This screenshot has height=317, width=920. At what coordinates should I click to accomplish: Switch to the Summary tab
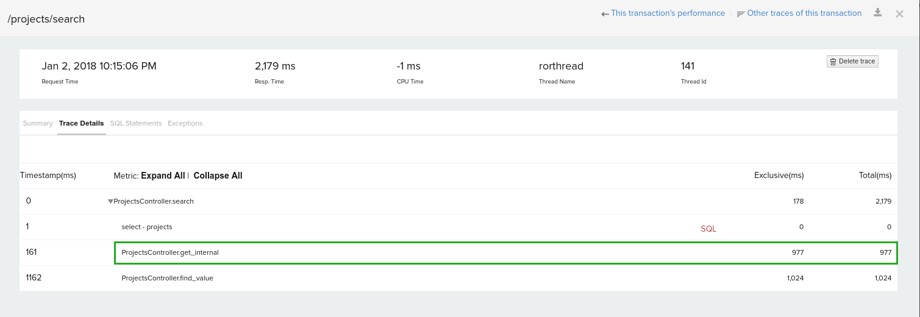click(38, 123)
